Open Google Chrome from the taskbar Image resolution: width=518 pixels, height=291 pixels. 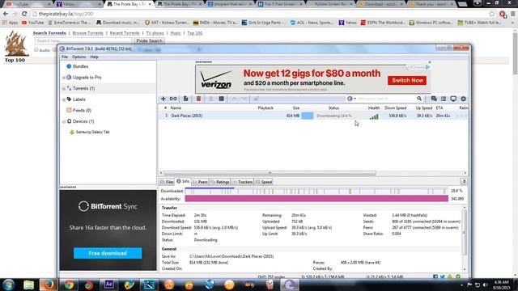(x=69, y=285)
